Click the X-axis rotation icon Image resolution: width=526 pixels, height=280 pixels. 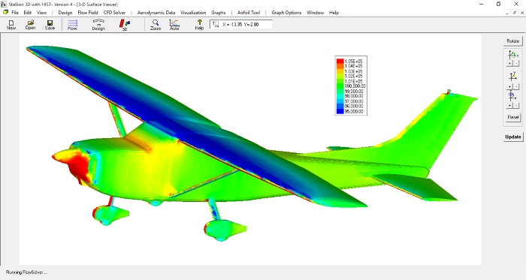pyautogui.click(x=512, y=55)
